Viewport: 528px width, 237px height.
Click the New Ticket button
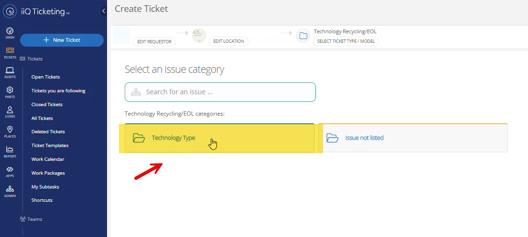point(62,40)
